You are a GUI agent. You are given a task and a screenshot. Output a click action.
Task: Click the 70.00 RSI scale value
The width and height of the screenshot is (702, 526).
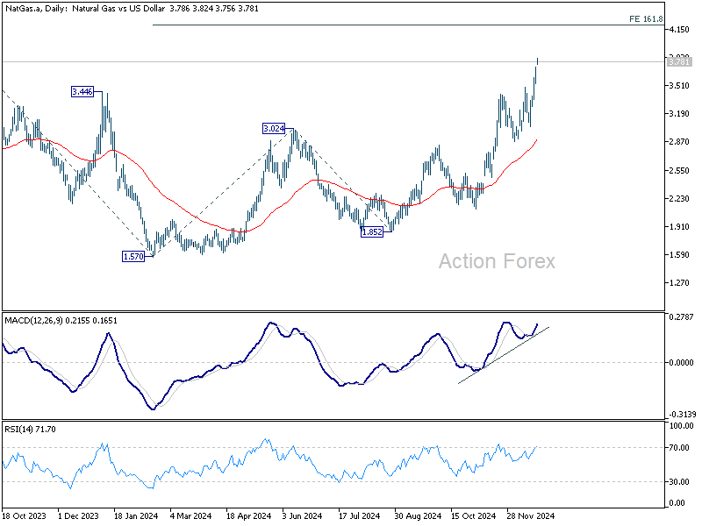[679, 448]
